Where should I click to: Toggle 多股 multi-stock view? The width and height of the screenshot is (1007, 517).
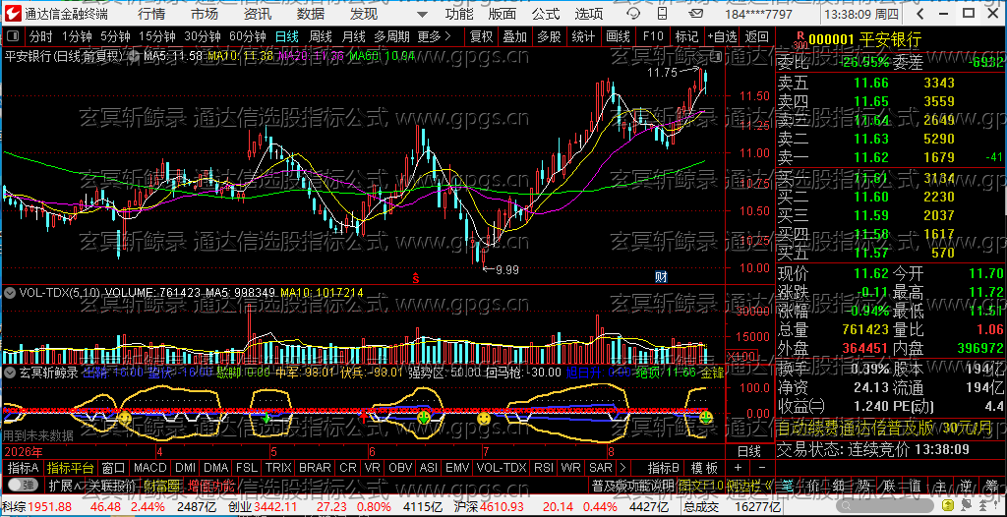point(549,36)
